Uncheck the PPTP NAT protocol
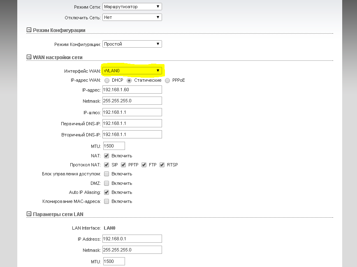The width and height of the screenshot is (357, 267). coord(123,165)
